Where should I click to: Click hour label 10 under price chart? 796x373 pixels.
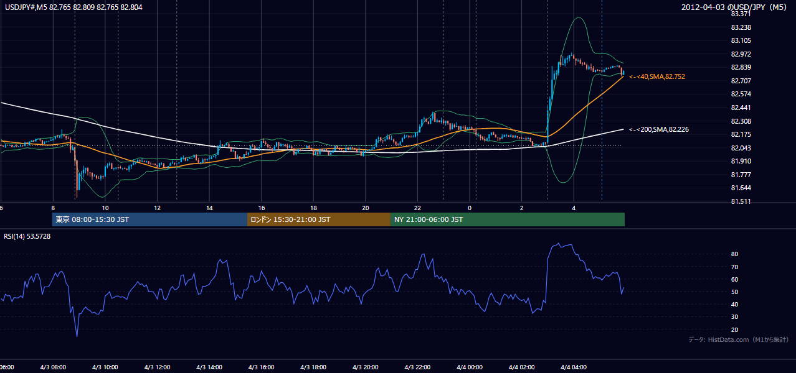tap(105, 208)
